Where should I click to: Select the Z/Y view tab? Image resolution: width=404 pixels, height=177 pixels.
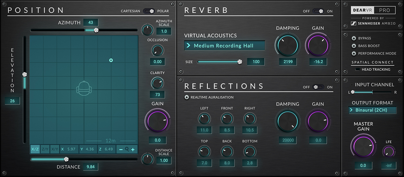pyautogui.click(x=45, y=149)
